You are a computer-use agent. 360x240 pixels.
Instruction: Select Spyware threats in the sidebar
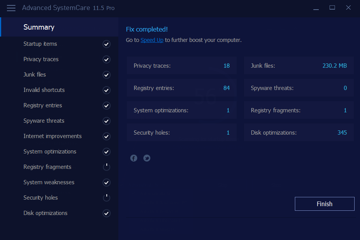(44, 121)
